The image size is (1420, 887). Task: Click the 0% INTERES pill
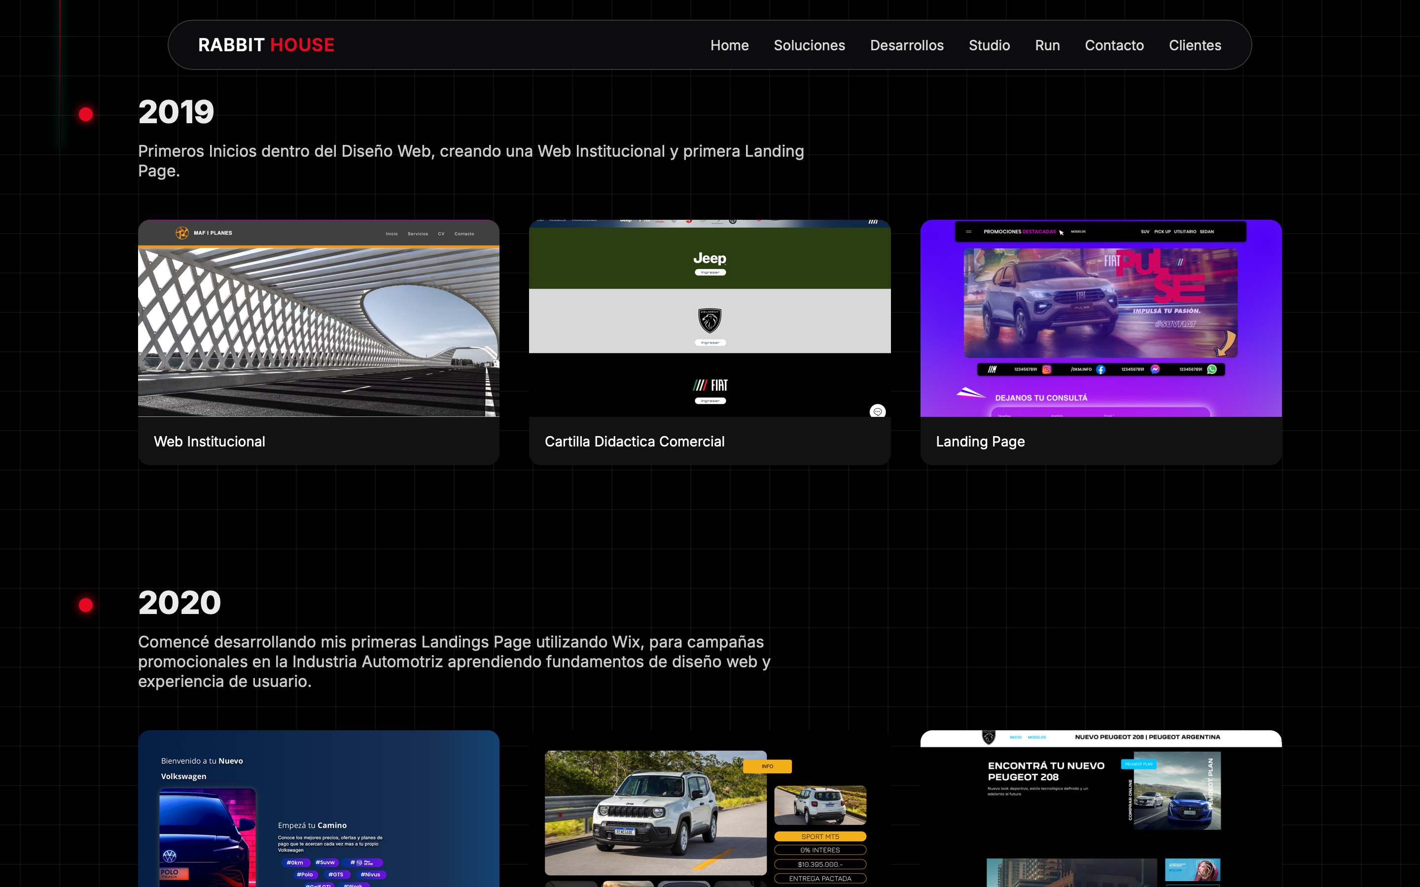820,850
